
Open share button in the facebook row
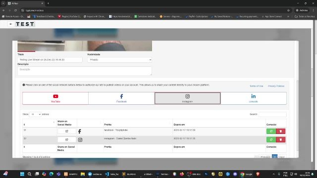tap(67, 131)
